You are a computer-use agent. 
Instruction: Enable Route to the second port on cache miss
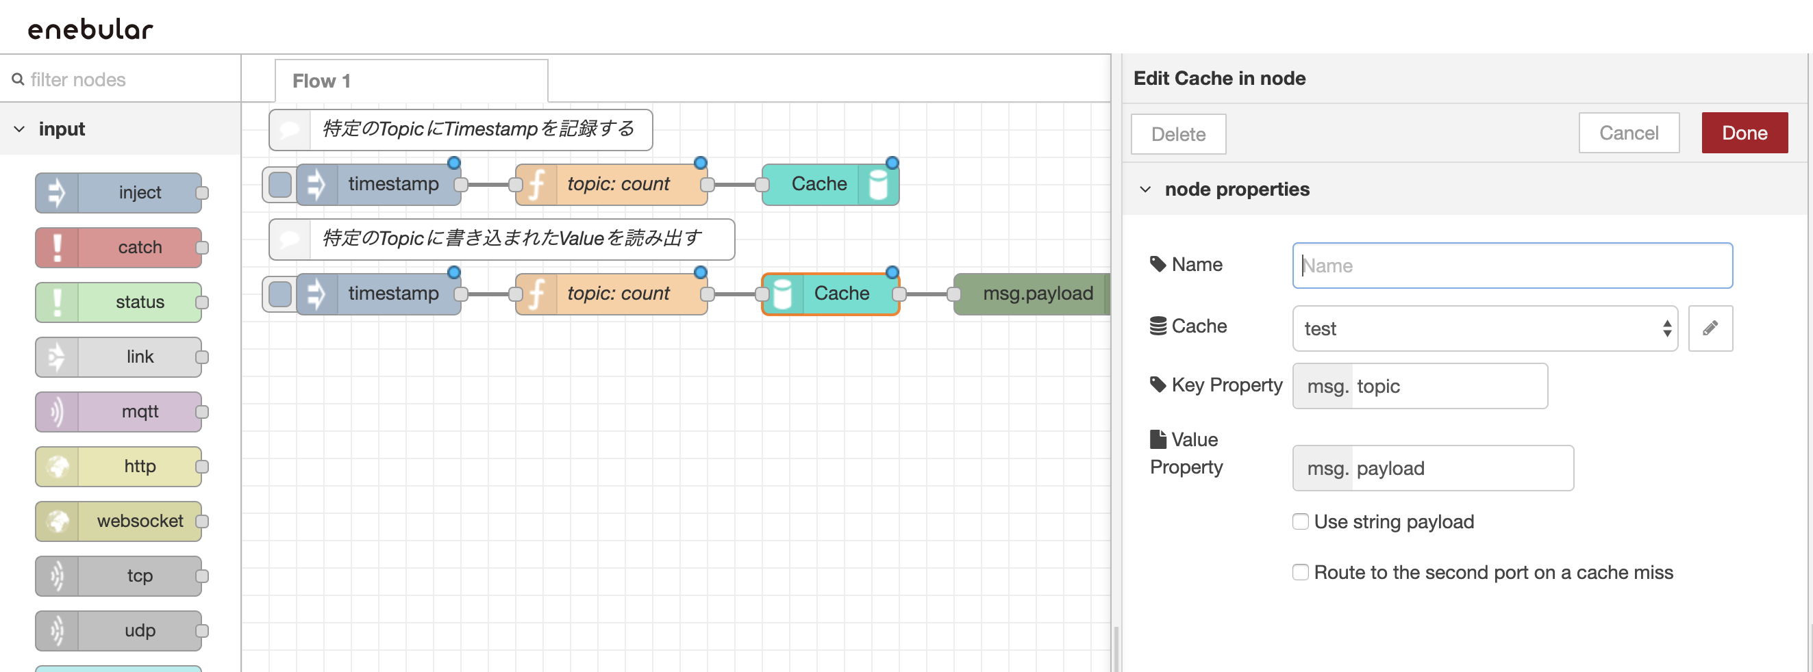[1300, 572]
